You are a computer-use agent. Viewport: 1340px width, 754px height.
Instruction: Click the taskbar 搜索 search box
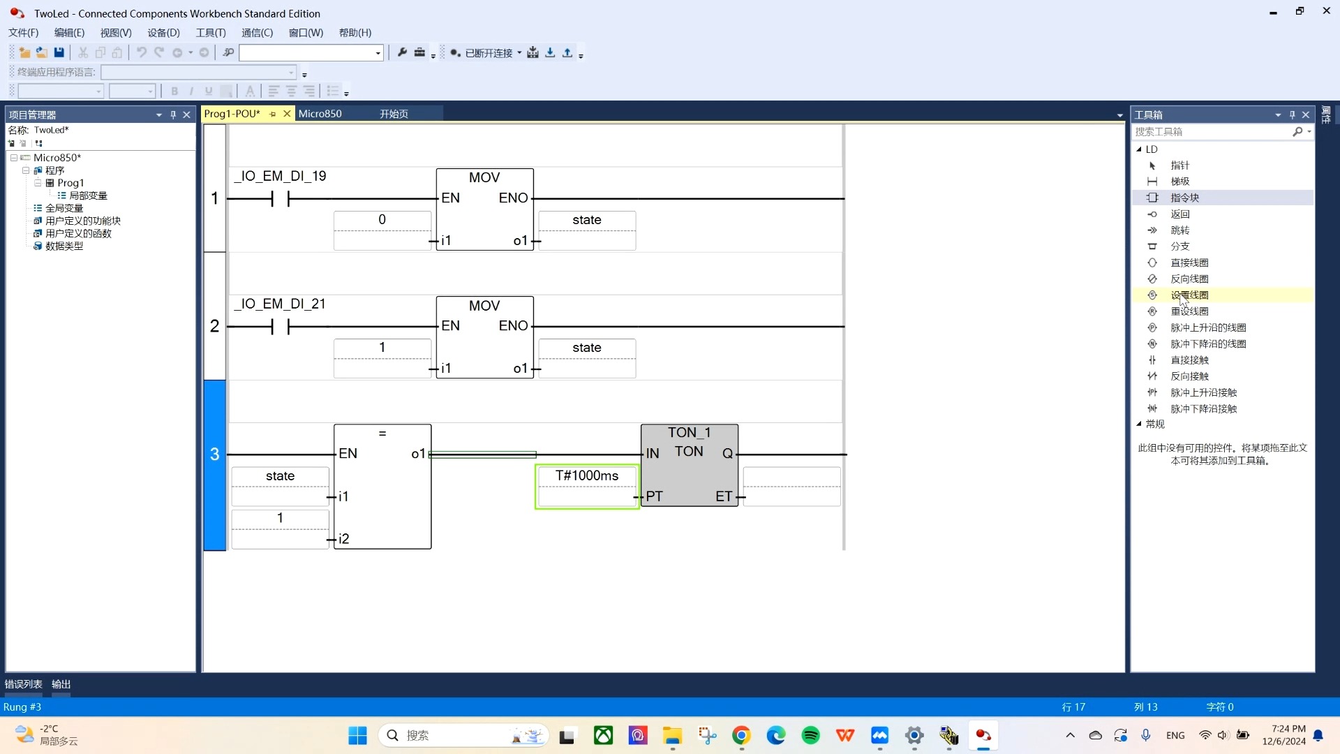(x=463, y=735)
